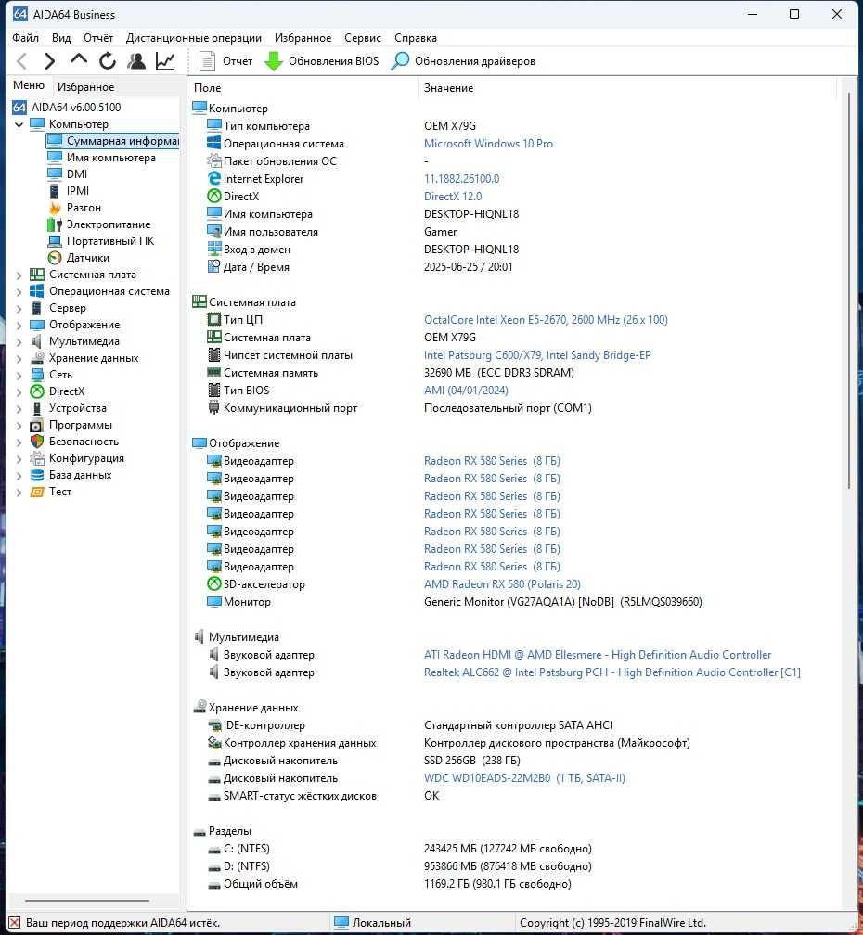This screenshot has width=863, height=935.
Task: Refresh the view with the circular arrow icon
Action: 108,61
